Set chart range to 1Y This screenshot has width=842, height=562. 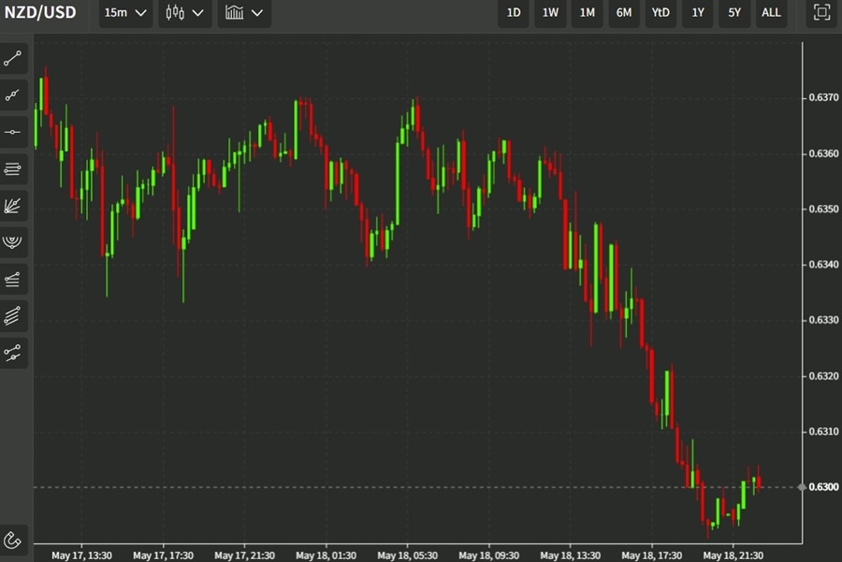tap(698, 12)
